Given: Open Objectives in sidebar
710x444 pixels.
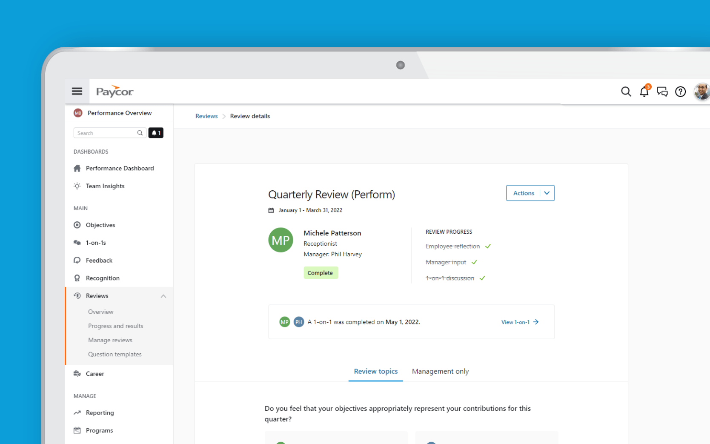Looking at the screenshot, I should pyautogui.click(x=100, y=225).
